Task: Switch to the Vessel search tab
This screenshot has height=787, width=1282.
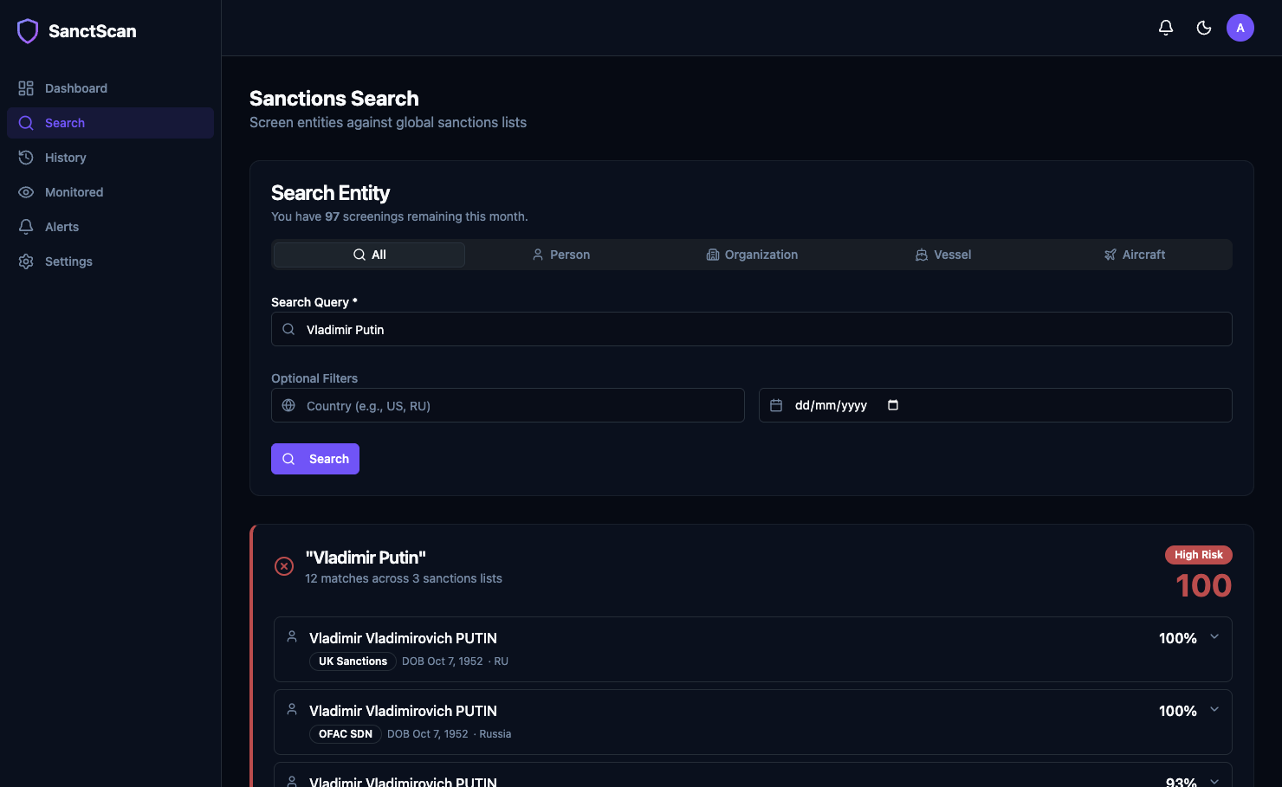Action: click(x=943, y=254)
